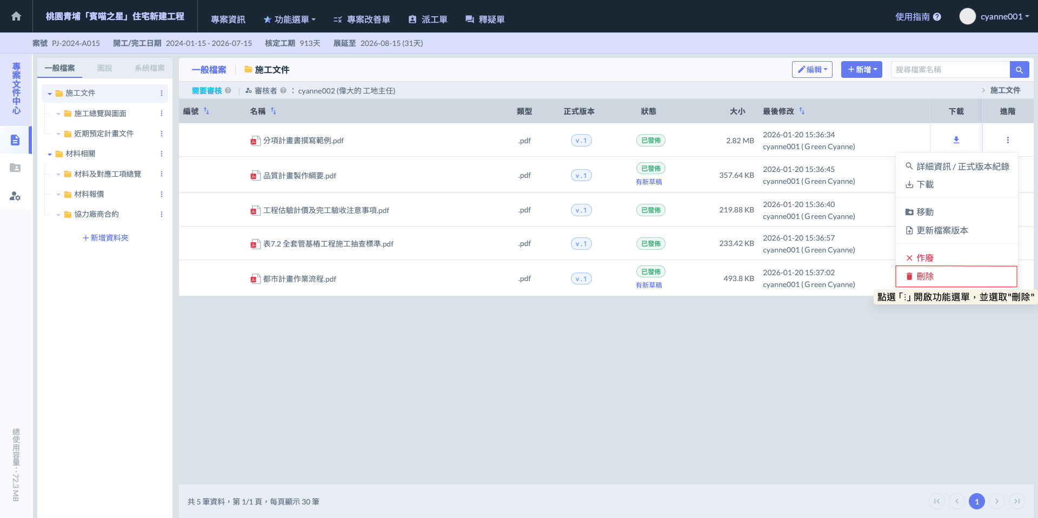Open three-dot menu for 材料報價 folder
The width and height of the screenshot is (1038, 518).
(161, 194)
